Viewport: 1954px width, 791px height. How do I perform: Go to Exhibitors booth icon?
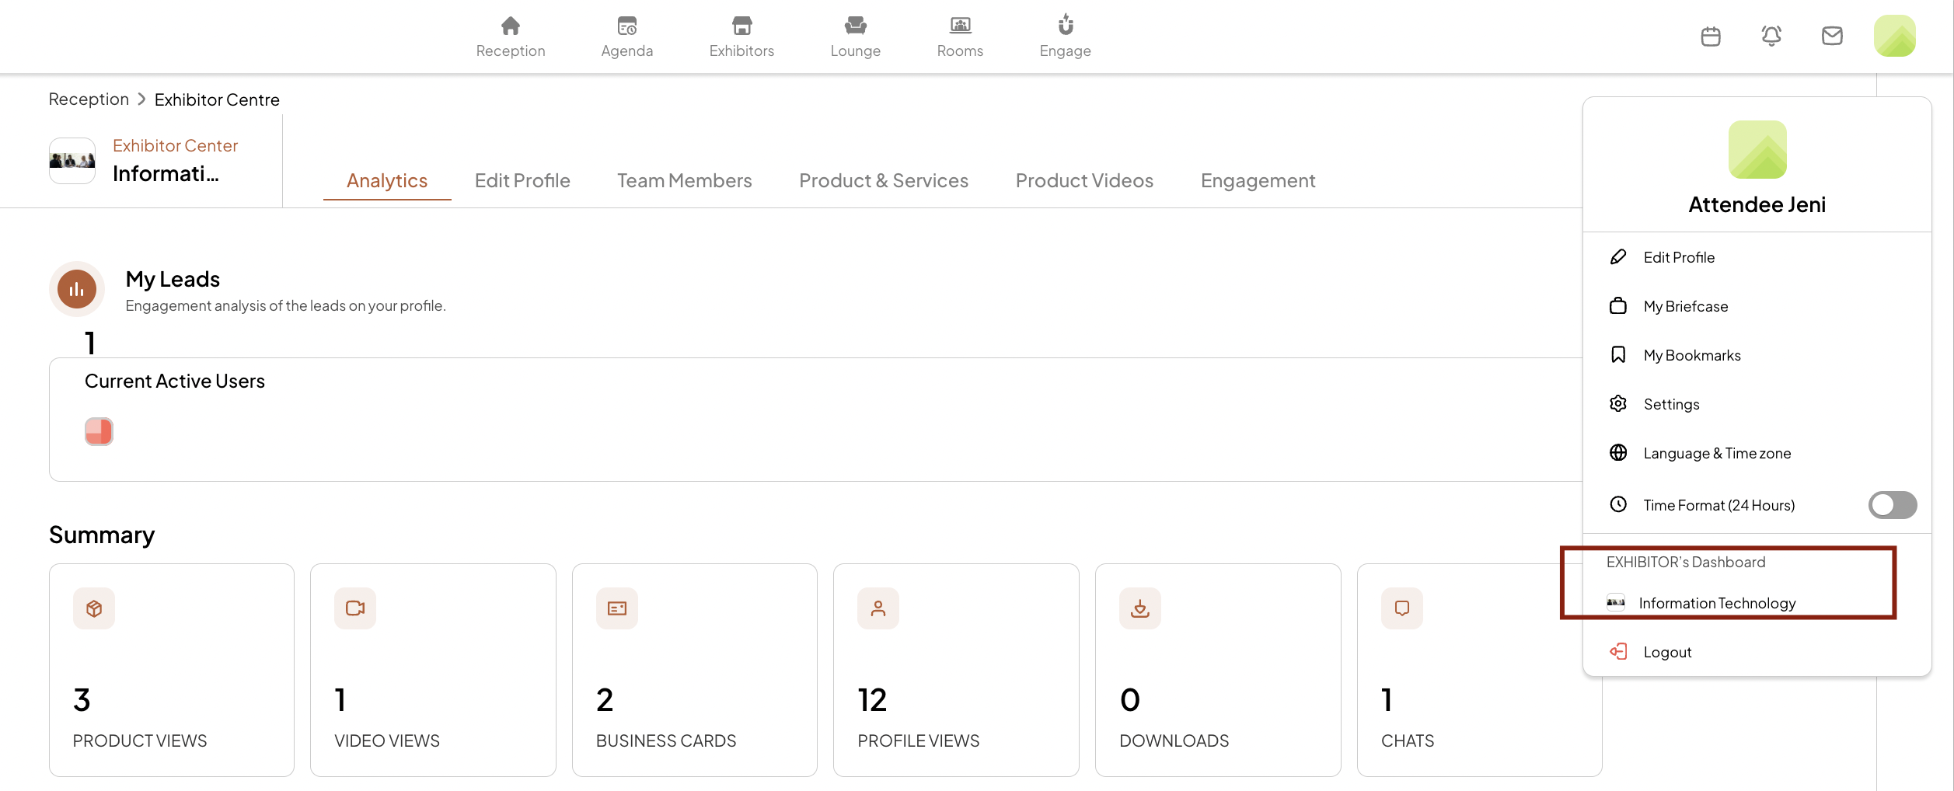point(741,26)
